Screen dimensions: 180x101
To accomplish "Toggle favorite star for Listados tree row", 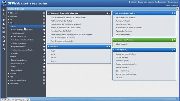I will click(44, 53).
